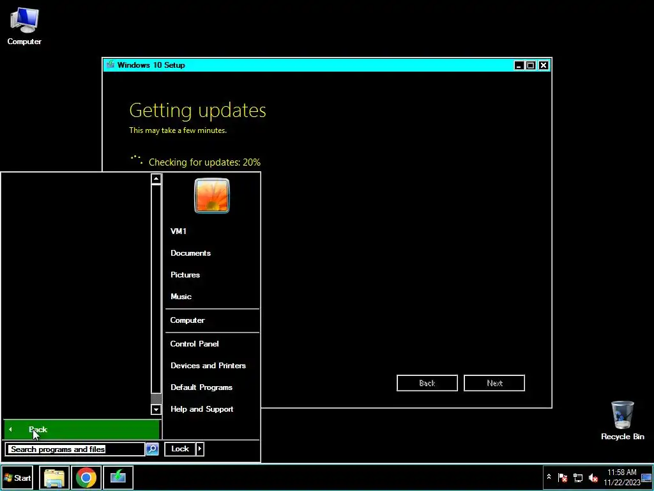This screenshot has height=491, width=654.
Task: Open the clock showing 11:58 AM
Action: (x=621, y=477)
